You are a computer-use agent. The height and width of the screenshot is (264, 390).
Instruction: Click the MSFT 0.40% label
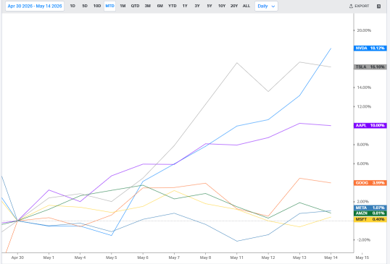point(370,219)
